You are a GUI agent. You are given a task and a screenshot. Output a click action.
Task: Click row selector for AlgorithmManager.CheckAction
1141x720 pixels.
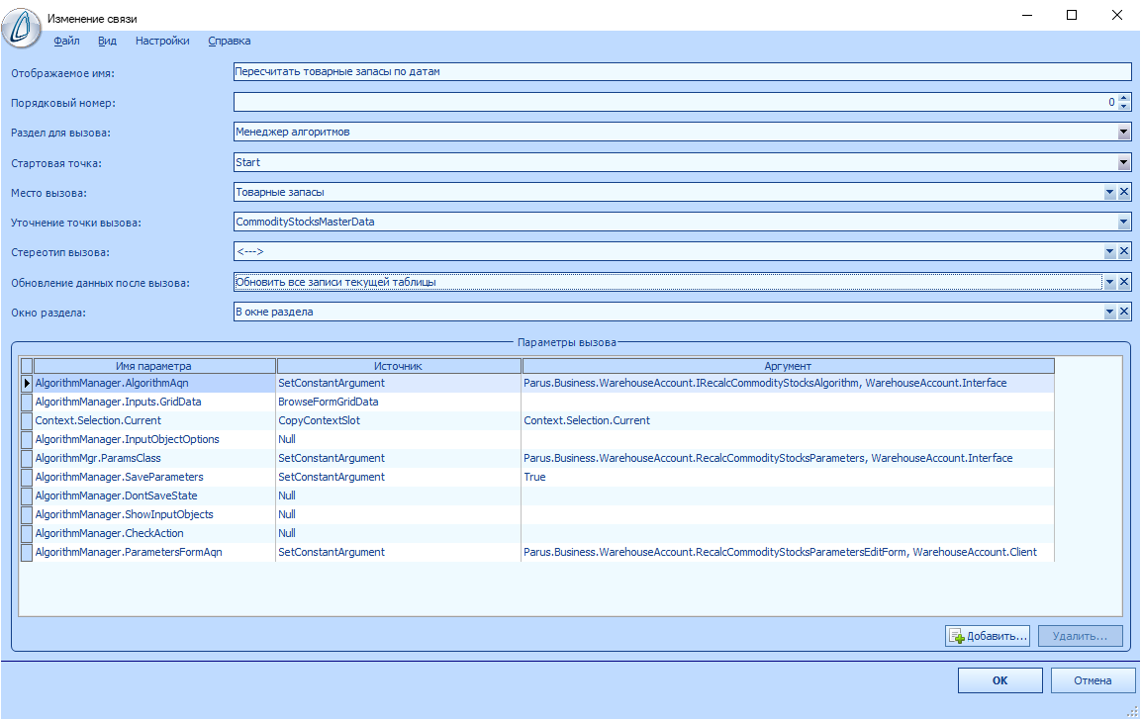[x=26, y=533]
